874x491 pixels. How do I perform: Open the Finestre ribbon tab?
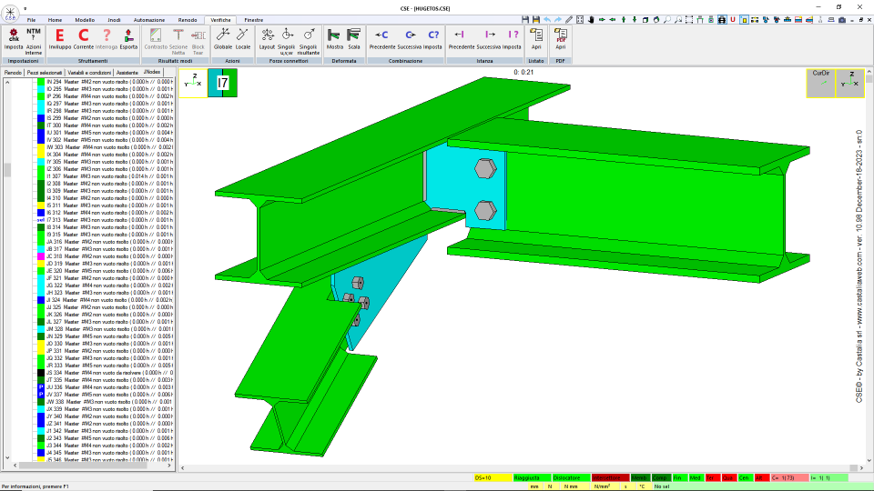pos(254,20)
